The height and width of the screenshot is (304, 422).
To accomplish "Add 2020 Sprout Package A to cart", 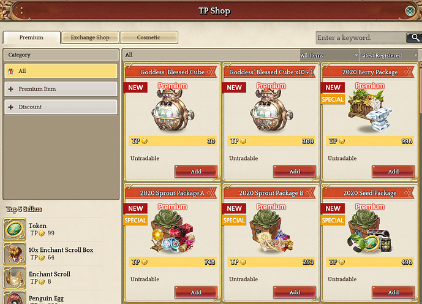I will (195, 292).
